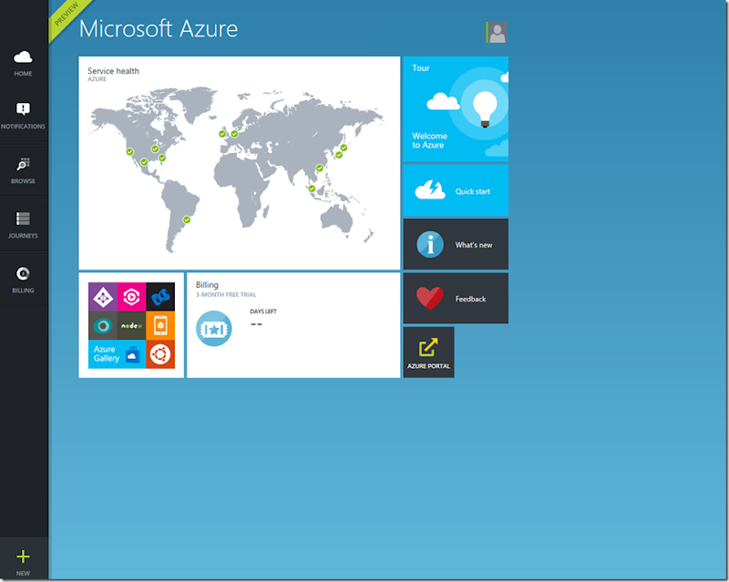Open the Home cloud icon in sidebar
The height and width of the screenshot is (582, 729).
[x=23, y=57]
